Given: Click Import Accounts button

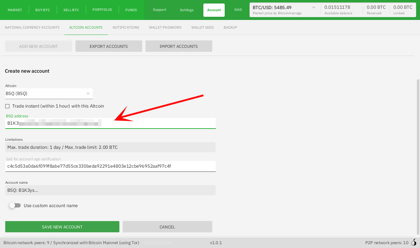Looking at the screenshot, I should (x=178, y=46).
